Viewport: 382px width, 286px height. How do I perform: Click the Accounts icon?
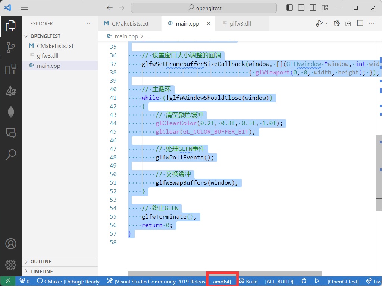[10, 244]
